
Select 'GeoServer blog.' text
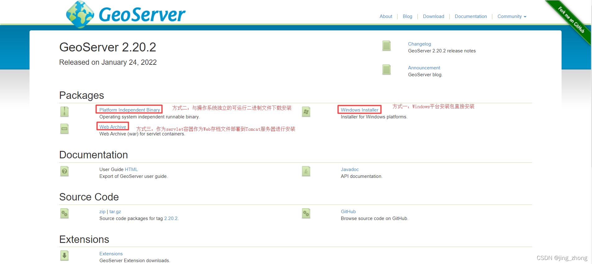pos(425,75)
